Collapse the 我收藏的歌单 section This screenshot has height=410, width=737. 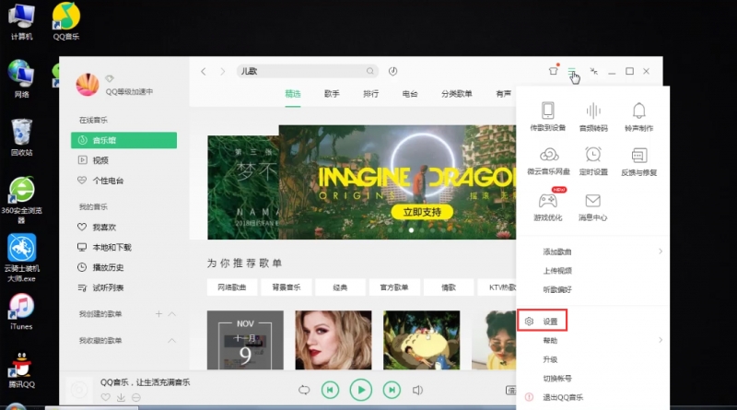[x=172, y=340]
